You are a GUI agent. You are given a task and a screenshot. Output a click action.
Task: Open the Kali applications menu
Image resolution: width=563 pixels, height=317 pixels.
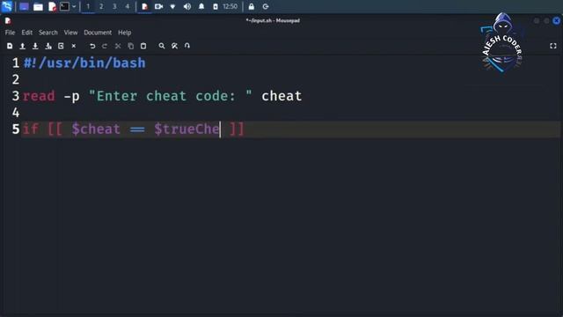pyautogui.click(x=7, y=6)
